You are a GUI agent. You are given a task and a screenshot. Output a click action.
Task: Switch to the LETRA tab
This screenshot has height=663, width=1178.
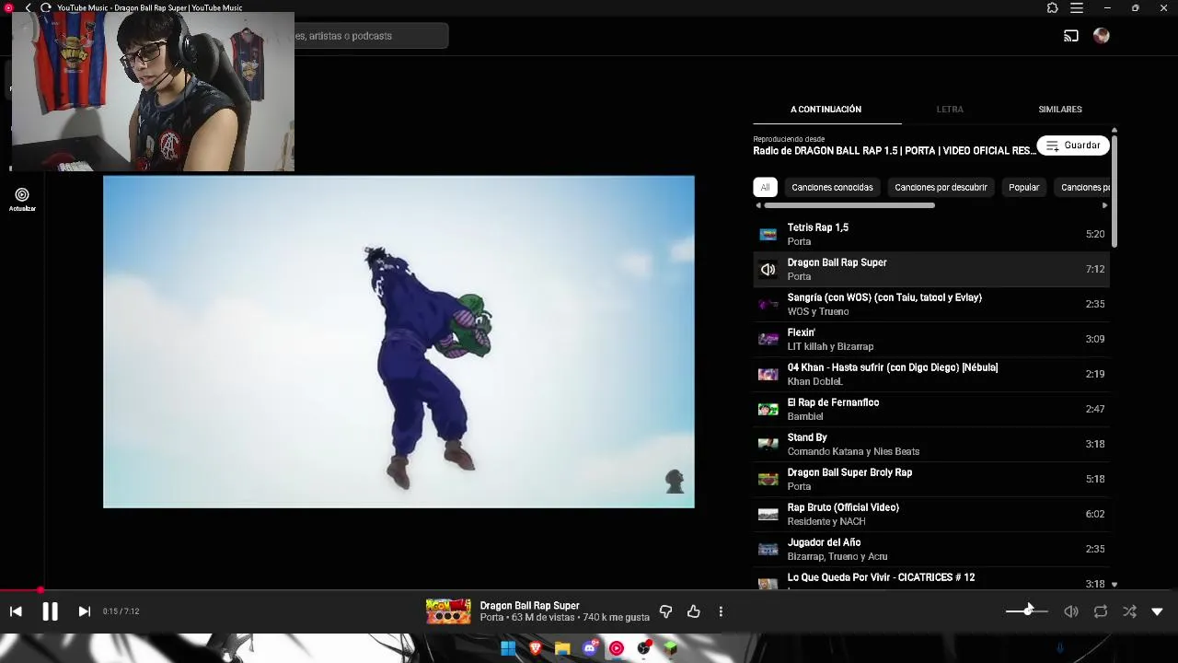point(950,110)
